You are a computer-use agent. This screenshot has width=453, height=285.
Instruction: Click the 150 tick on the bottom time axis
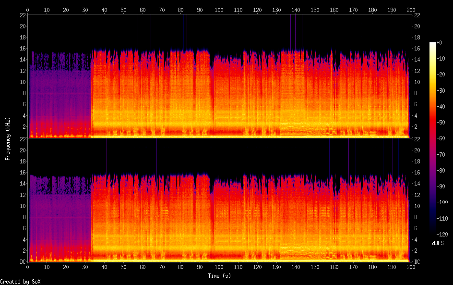(315, 267)
